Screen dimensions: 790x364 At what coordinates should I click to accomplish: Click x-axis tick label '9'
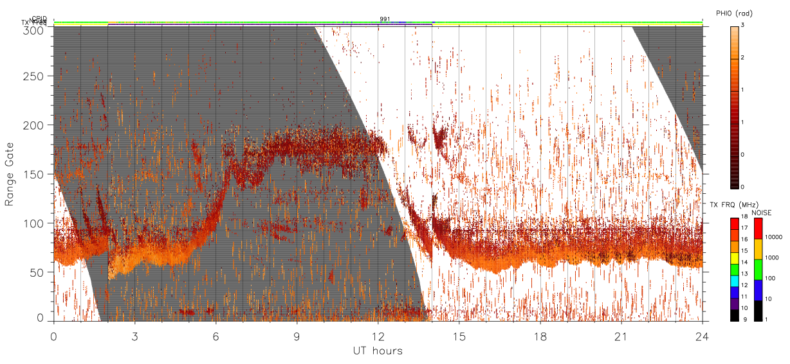click(x=297, y=336)
